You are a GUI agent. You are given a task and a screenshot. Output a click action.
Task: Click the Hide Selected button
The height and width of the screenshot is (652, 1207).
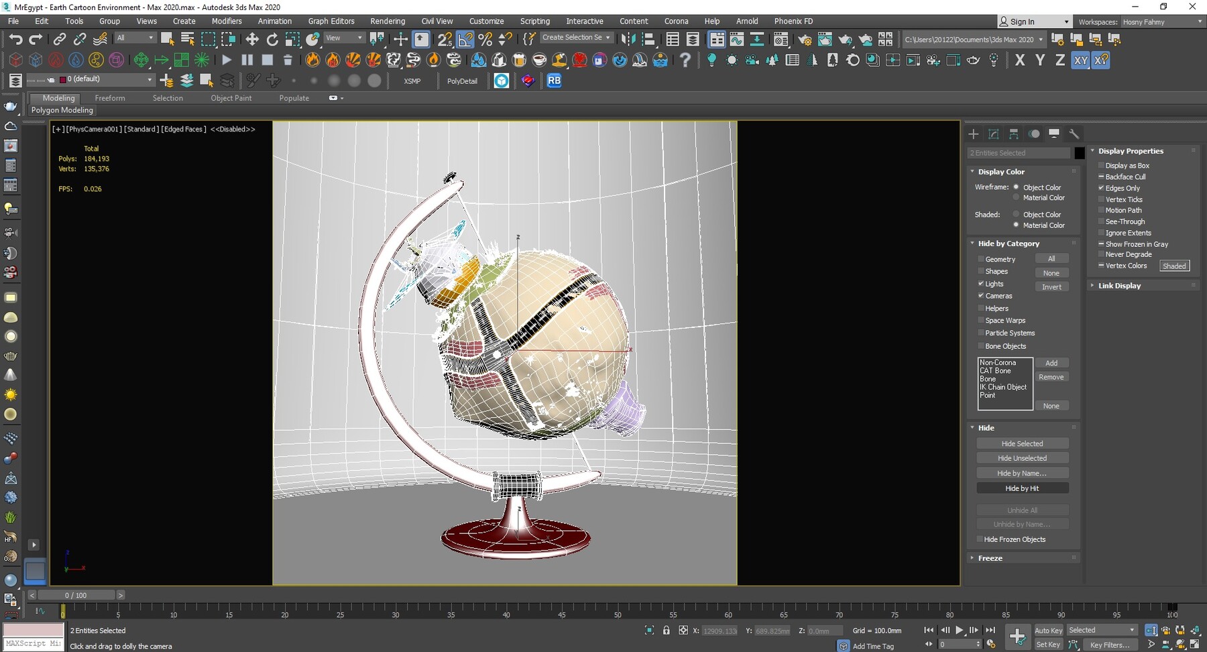coord(1023,443)
